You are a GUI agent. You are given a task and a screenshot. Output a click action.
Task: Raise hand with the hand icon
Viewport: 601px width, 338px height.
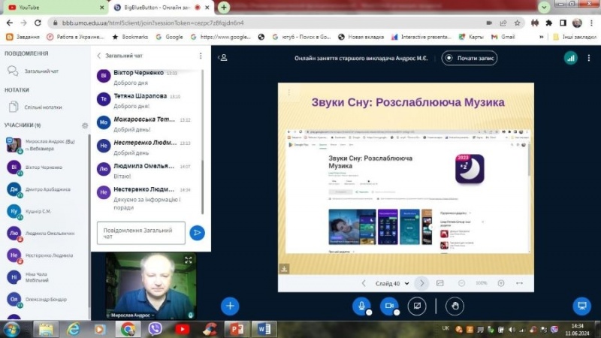click(x=455, y=306)
